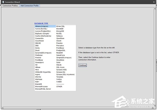
Task: Select MySQL in the list
Action: [x=59, y=34]
